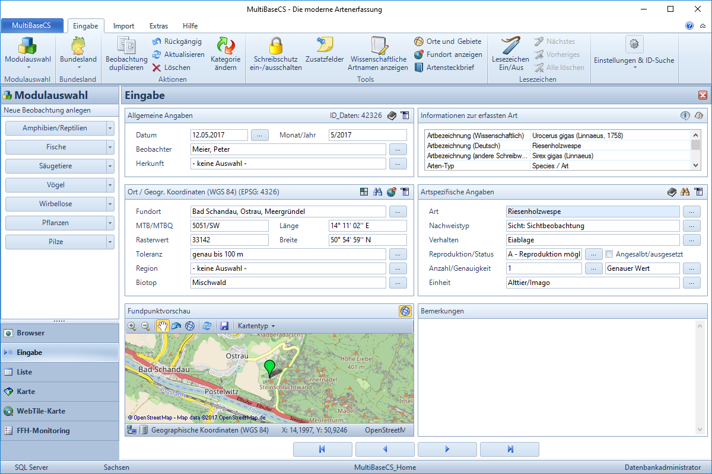Screen dimensions: 712x474
Task: Open the WebTile-Karte navigation item
Action: (59, 411)
